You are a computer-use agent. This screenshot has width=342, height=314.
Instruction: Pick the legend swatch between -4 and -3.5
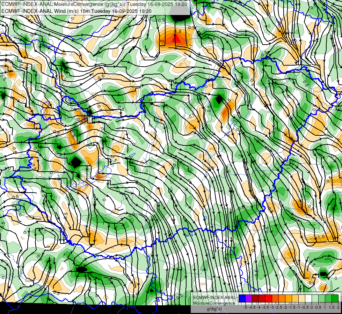[262, 299]
